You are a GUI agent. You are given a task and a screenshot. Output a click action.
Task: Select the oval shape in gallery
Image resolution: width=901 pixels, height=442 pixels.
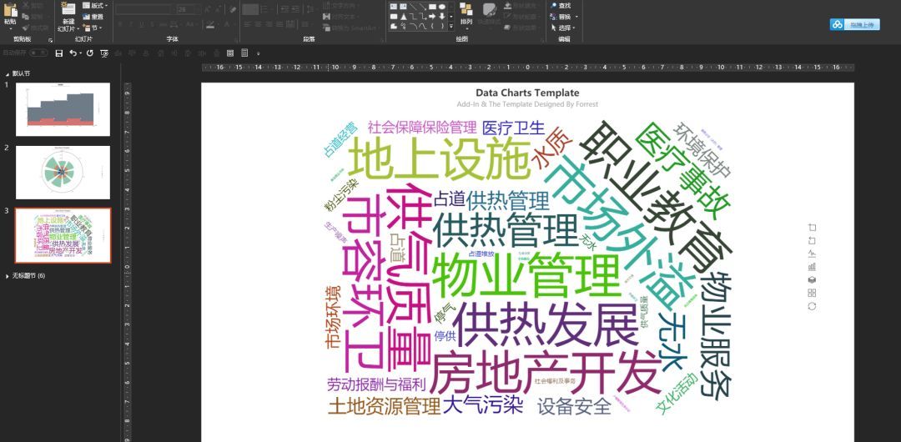pyautogui.click(x=442, y=7)
